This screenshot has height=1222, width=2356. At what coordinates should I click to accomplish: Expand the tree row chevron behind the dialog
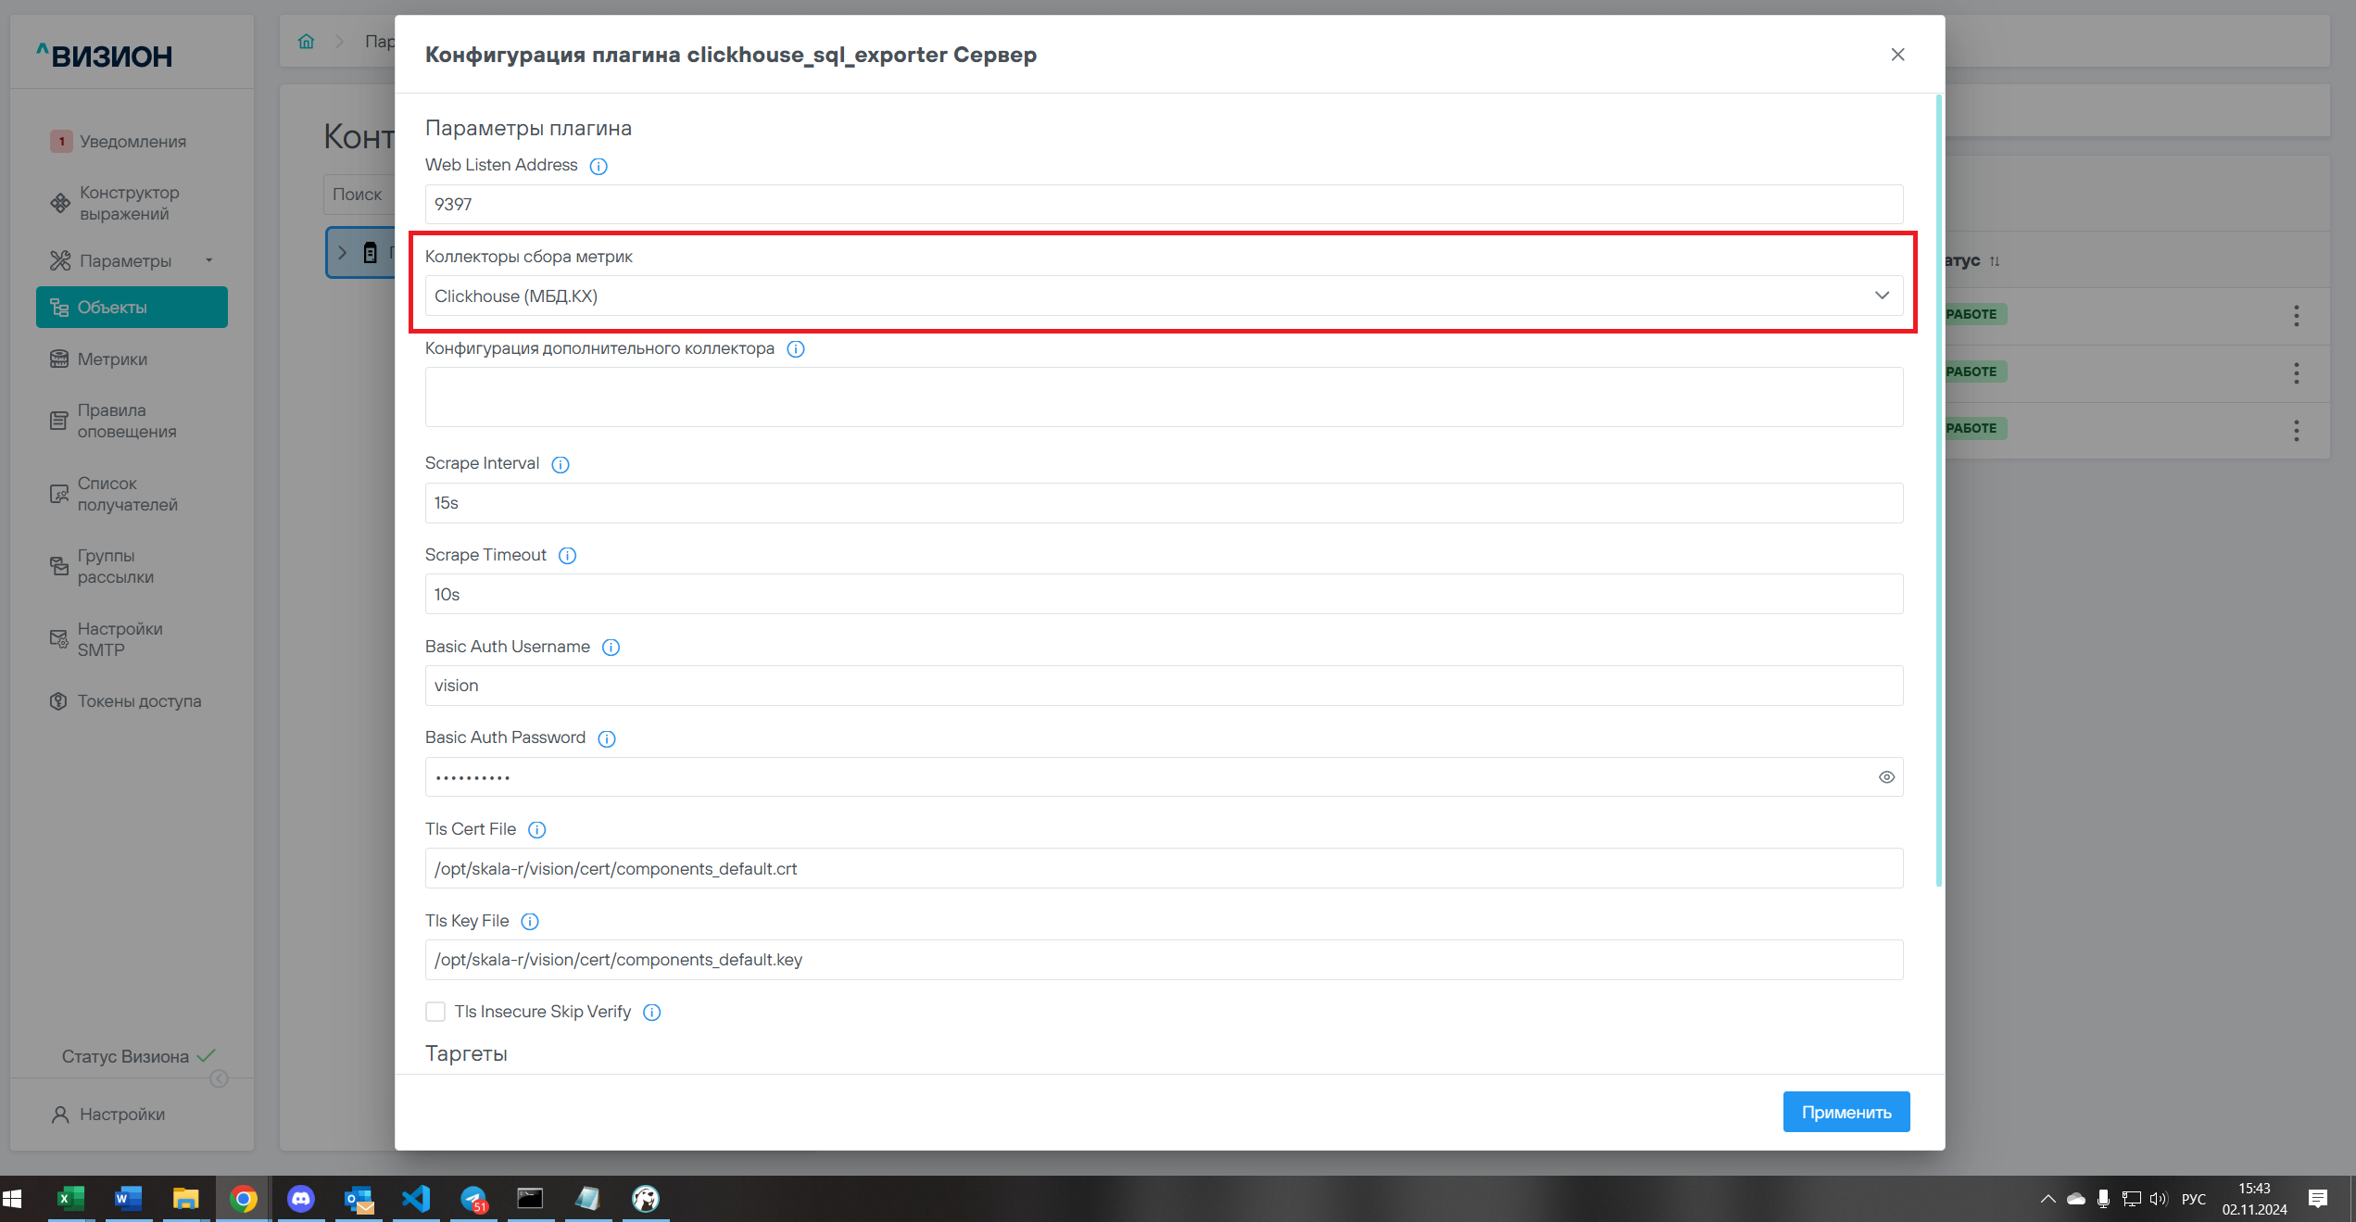tap(343, 252)
